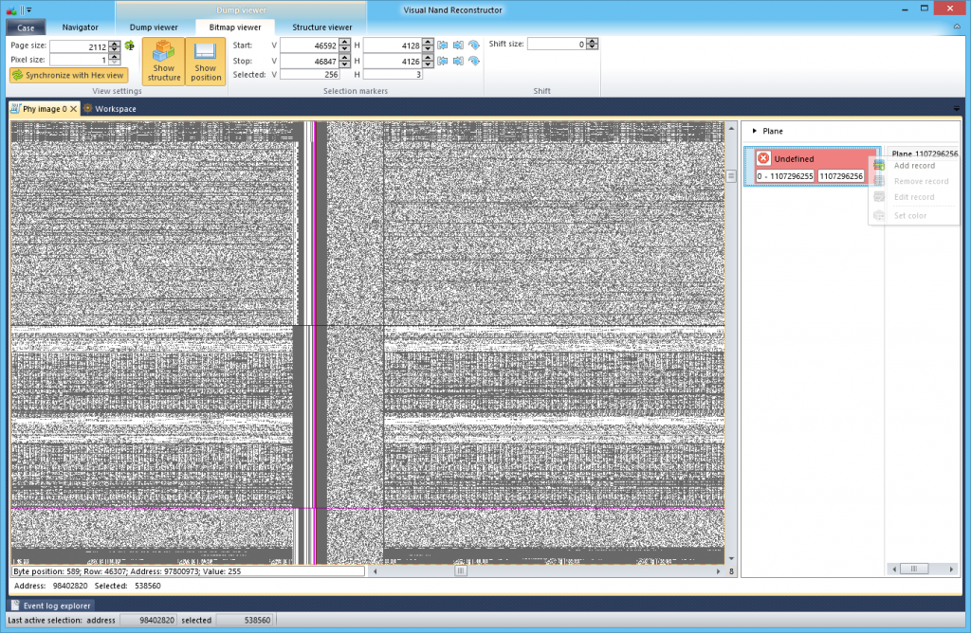Close the Phy image 0 tab
The height and width of the screenshot is (633, 971).
[x=74, y=109]
